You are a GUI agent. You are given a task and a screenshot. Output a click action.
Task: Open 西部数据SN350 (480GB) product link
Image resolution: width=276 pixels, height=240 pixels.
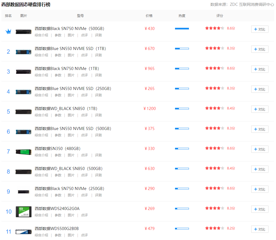pos(57,149)
